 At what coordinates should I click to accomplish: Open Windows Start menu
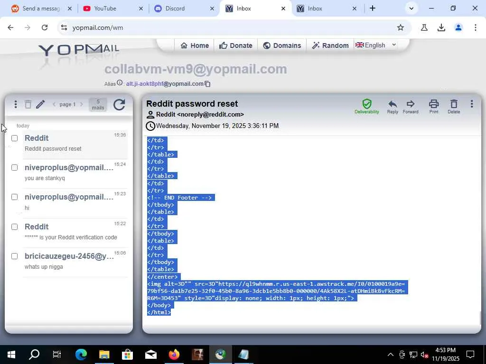(11, 355)
